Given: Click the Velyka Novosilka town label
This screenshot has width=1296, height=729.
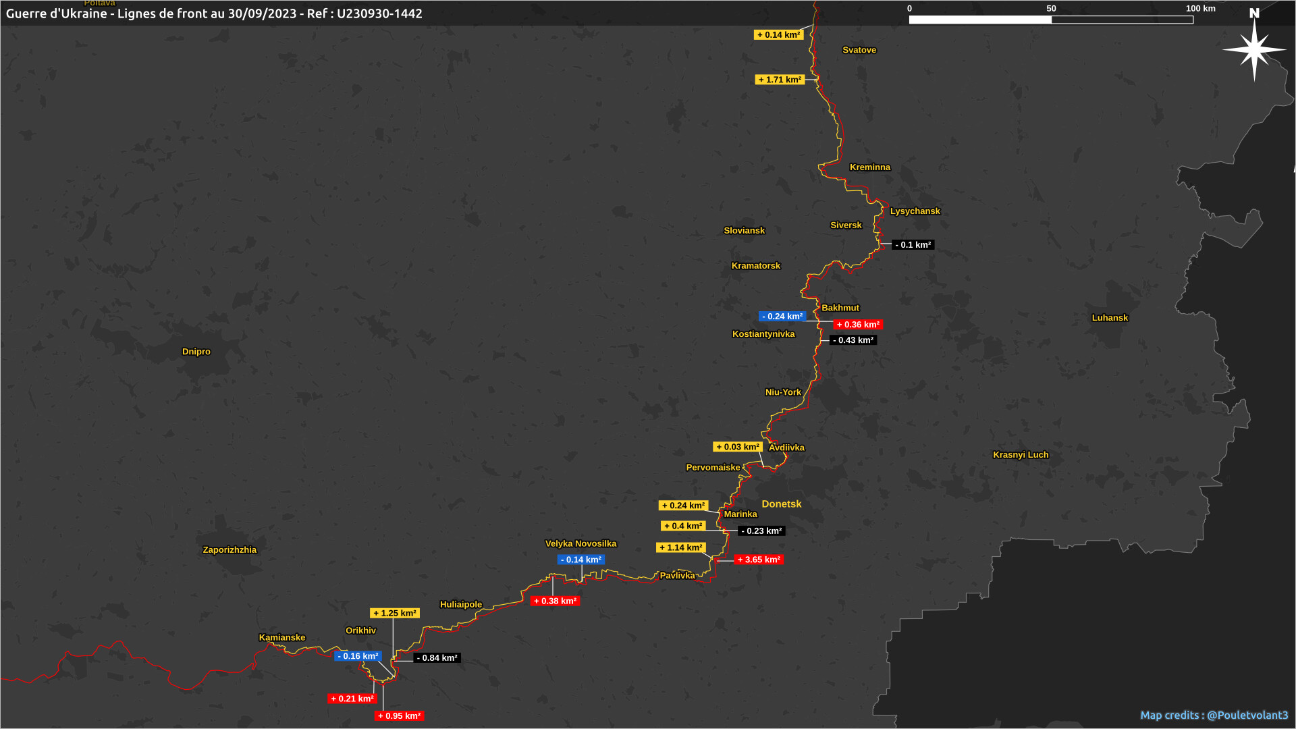Looking at the screenshot, I should click(x=580, y=544).
